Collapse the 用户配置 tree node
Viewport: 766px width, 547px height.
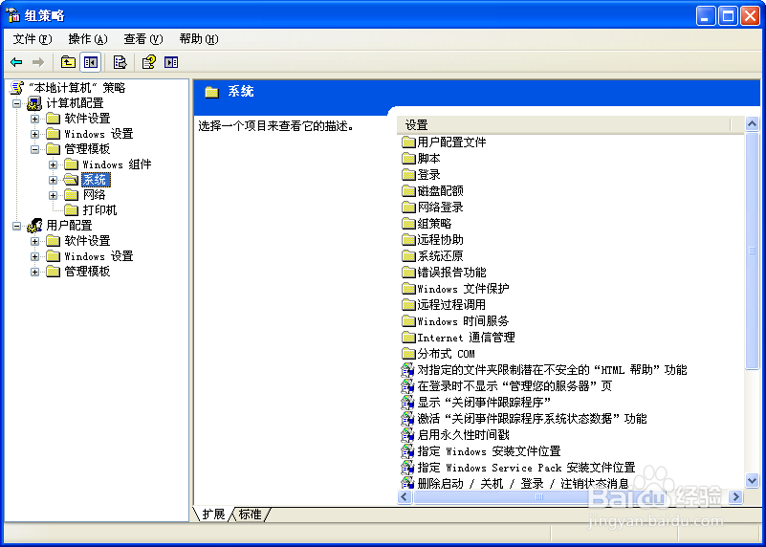(16, 226)
